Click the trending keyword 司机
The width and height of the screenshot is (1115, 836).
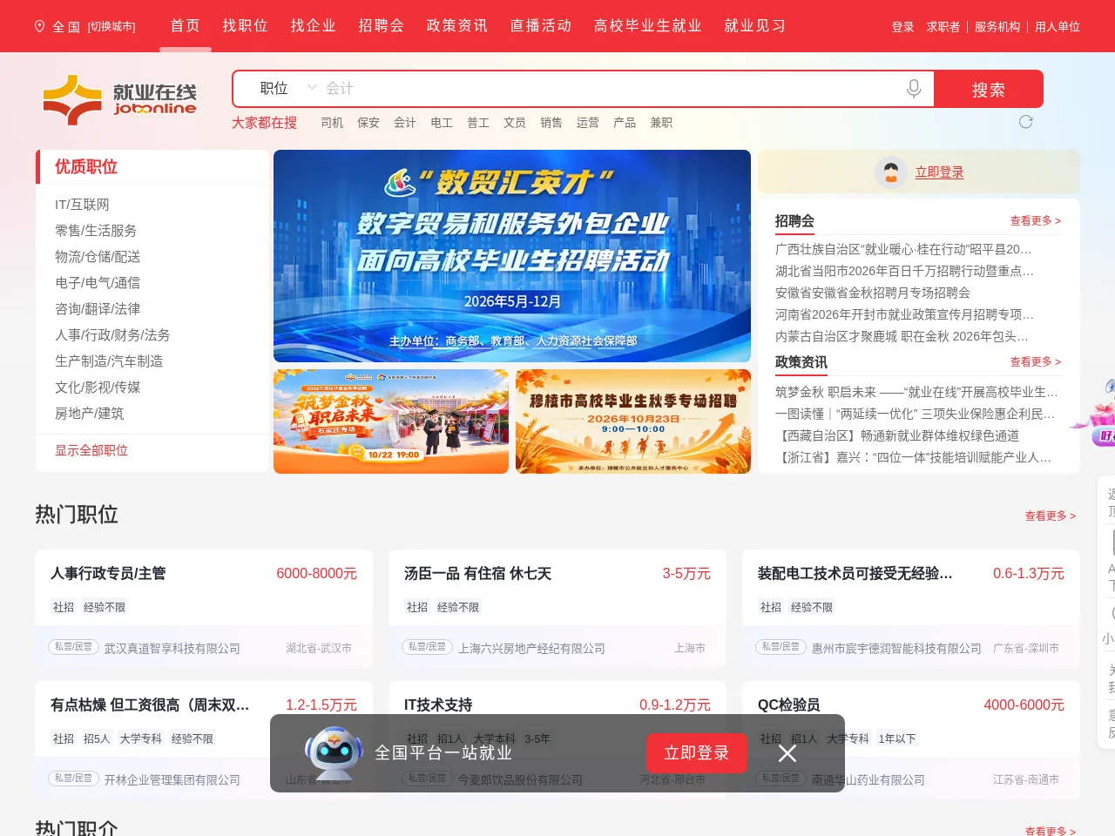click(x=332, y=123)
